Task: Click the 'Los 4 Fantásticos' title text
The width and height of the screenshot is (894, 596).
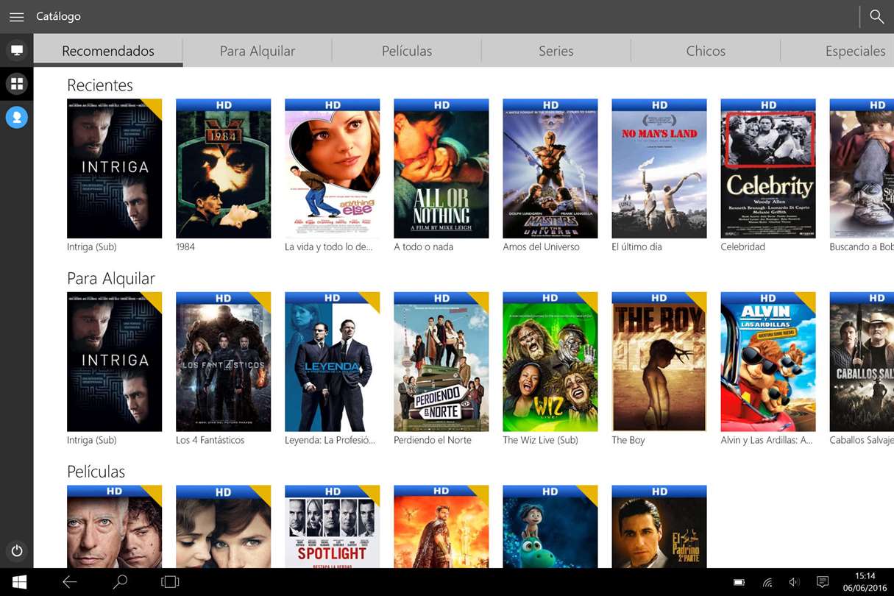Action: [x=210, y=441]
